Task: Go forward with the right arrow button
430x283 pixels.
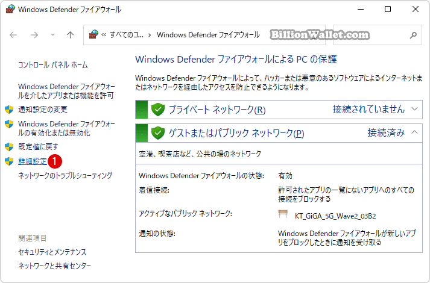Action: click(34, 35)
